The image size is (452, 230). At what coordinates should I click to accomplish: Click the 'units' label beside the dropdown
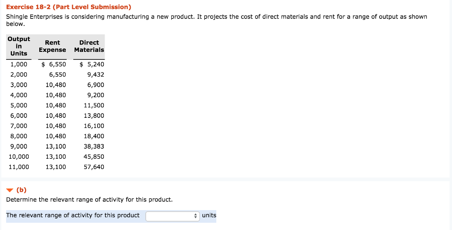tap(209, 215)
